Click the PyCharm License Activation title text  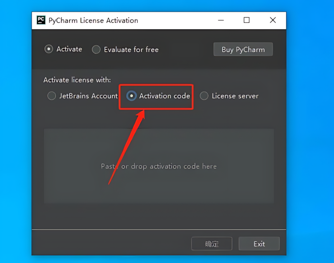click(93, 20)
